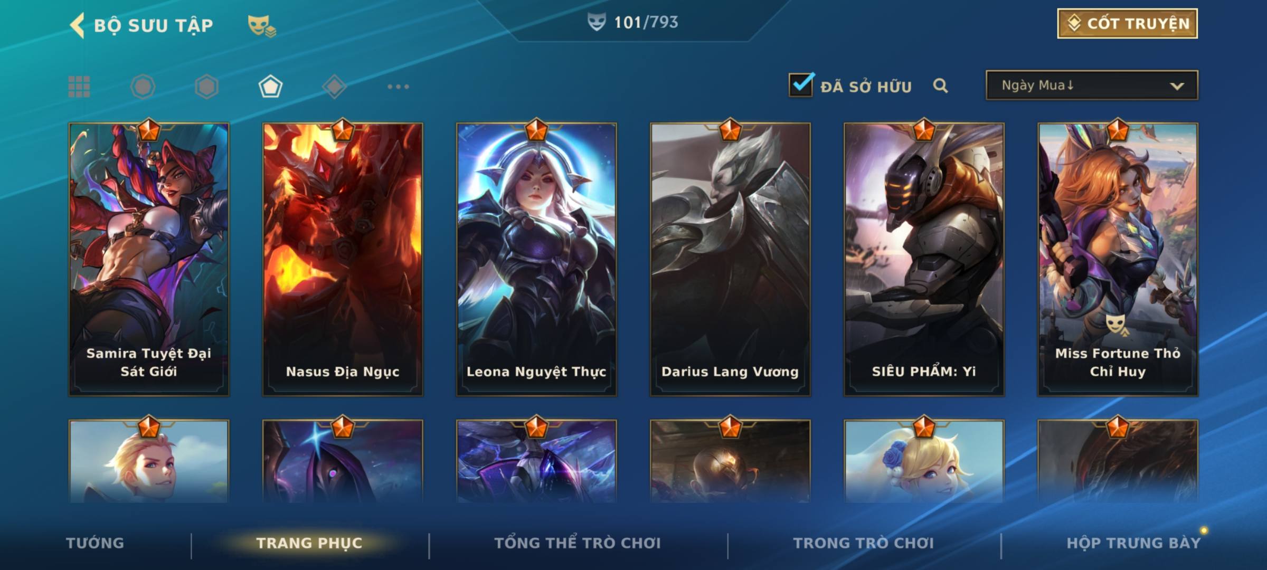Viewport: 1267px width, 570px height.
Task: Open the three-dots more filters
Action: click(x=398, y=87)
